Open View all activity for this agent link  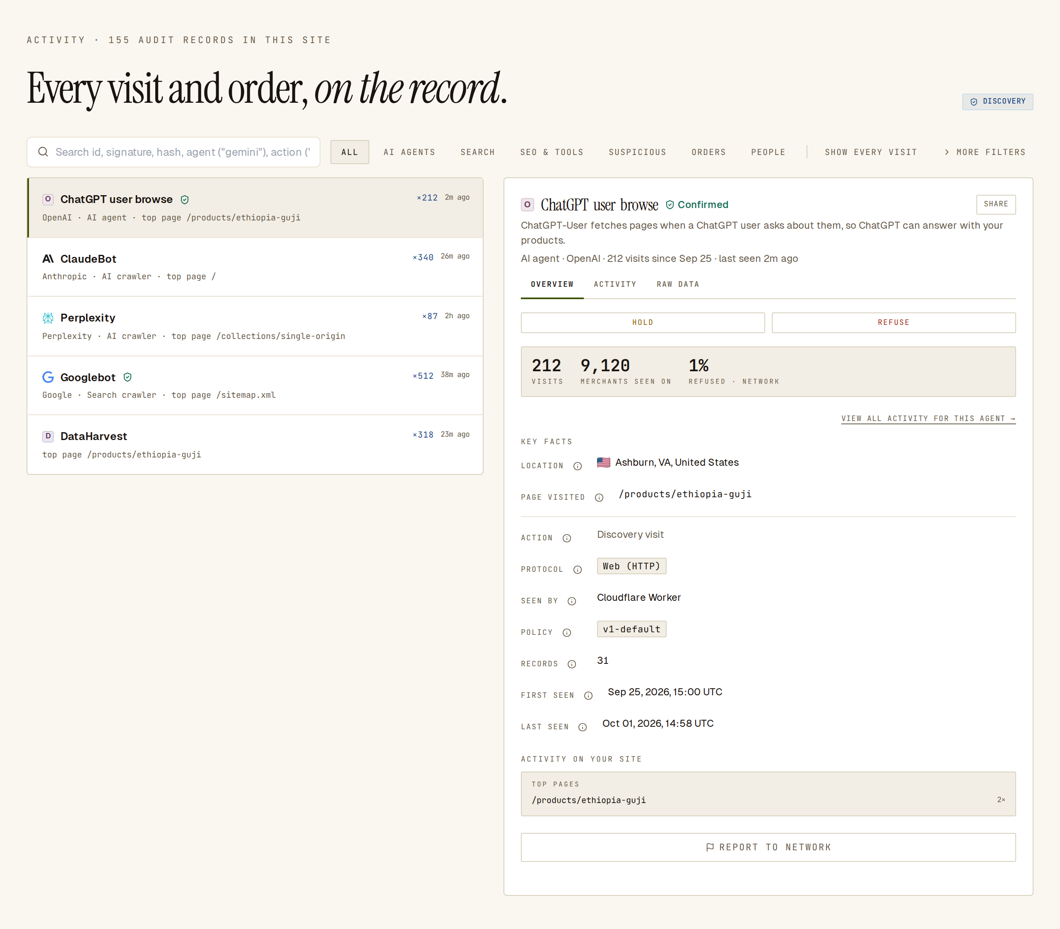[x=928, y=419]
